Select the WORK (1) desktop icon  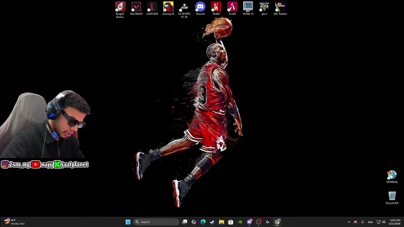[248, 9]
